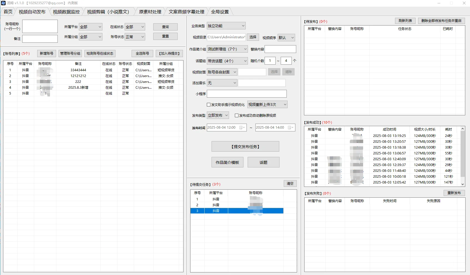Open 管理账号分组
This screenshot has height=275, width=470.
[70, 54]
